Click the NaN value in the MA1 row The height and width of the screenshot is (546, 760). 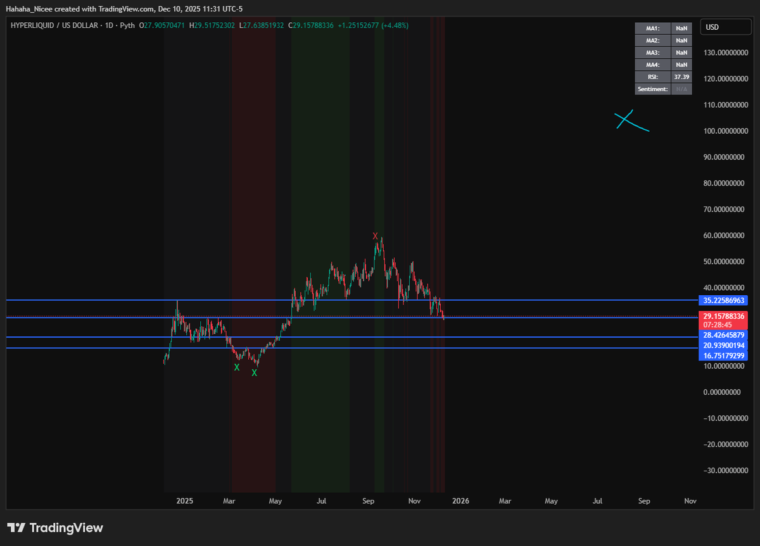pyautogui.click(x=681, y=28)
